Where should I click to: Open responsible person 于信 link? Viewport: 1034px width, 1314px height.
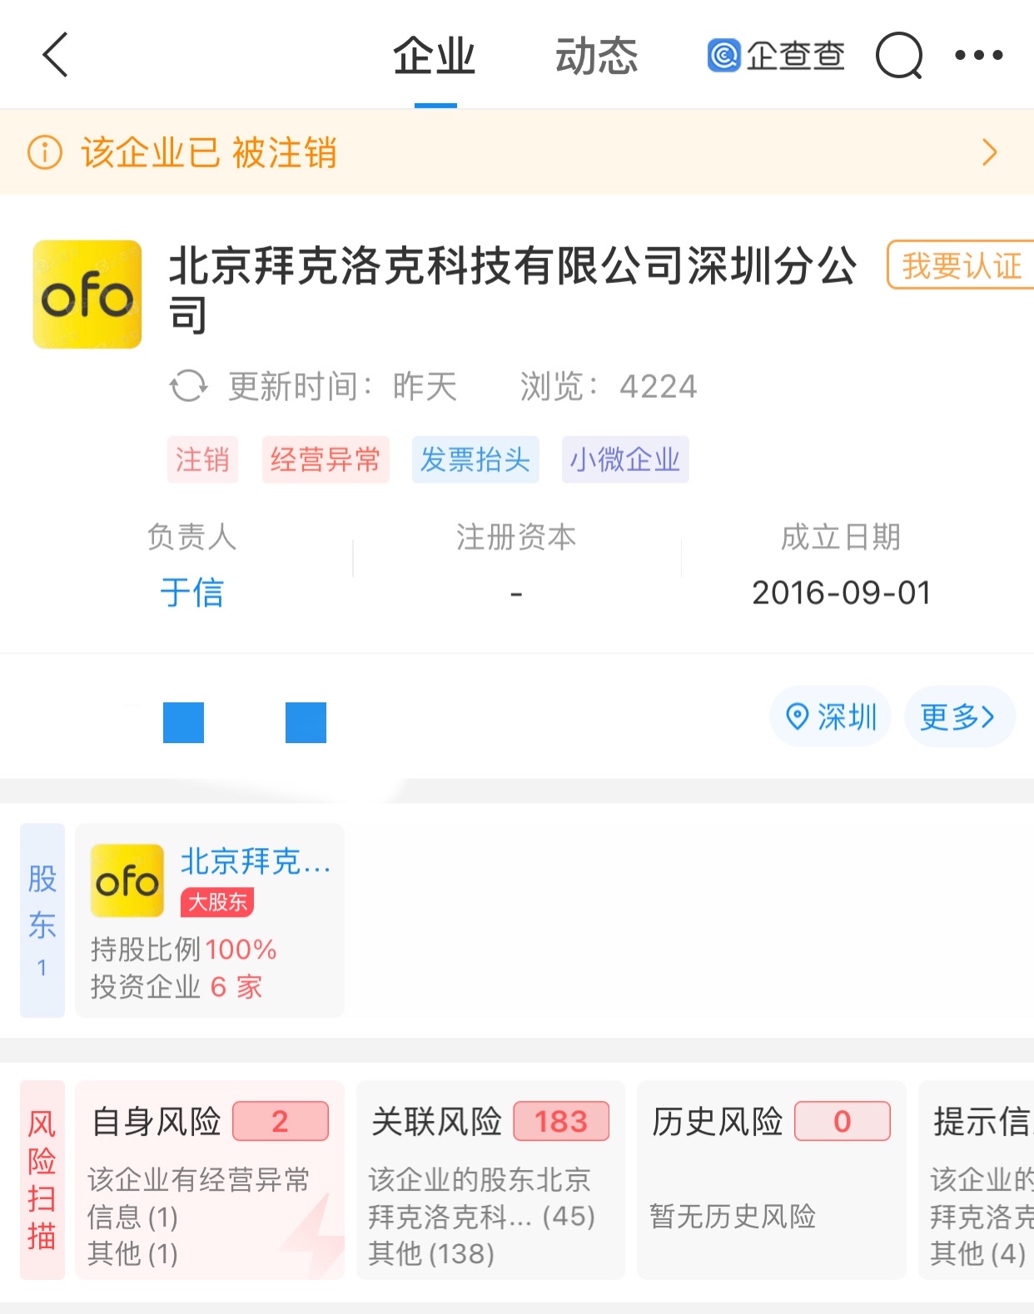191,593
